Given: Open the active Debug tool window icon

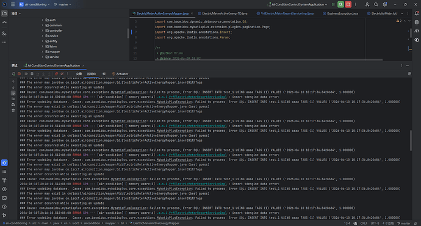Looking at the screenshot, I should 4,162.
